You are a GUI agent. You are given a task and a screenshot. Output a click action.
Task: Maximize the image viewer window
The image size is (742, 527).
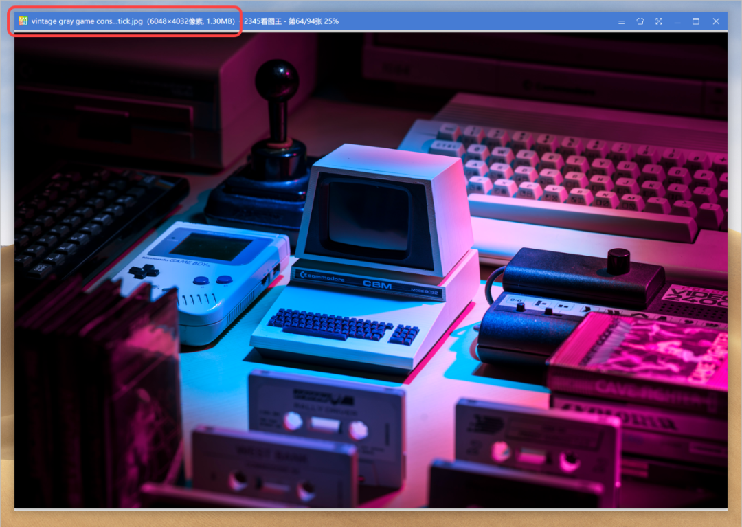695,21
